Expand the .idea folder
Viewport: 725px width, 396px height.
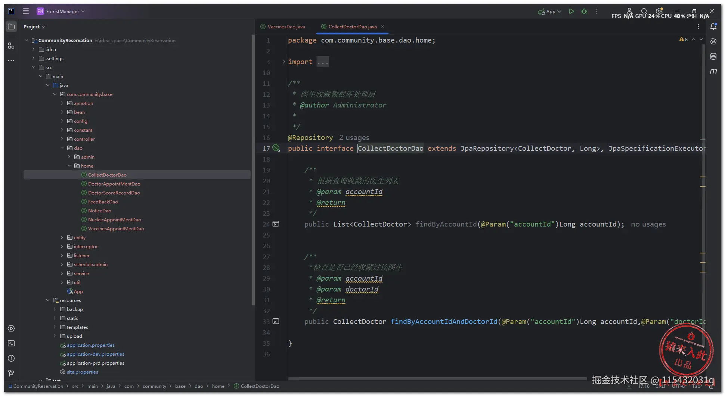click(x=34, y=49)
